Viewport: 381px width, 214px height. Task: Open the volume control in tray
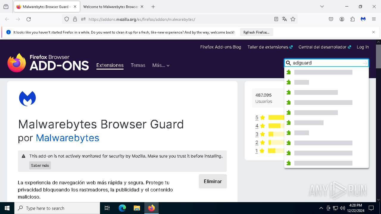point(343,208)
